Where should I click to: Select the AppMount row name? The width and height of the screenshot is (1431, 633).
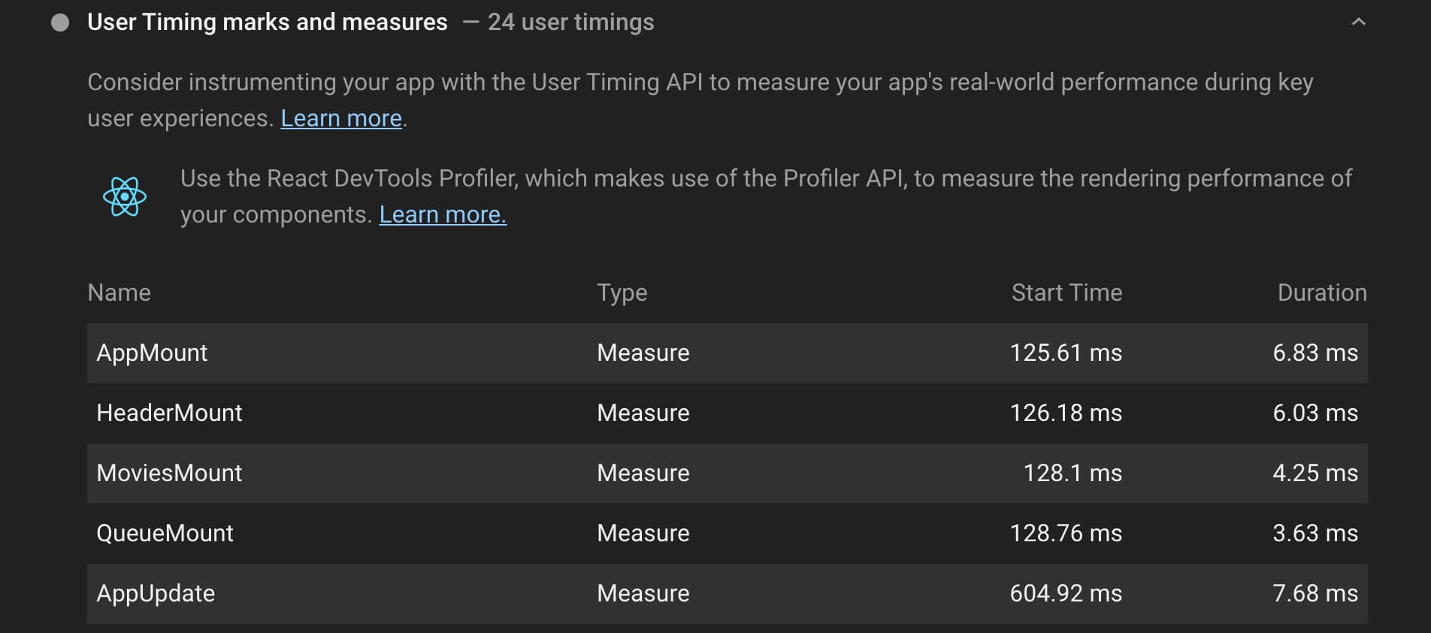coord(152,353)
